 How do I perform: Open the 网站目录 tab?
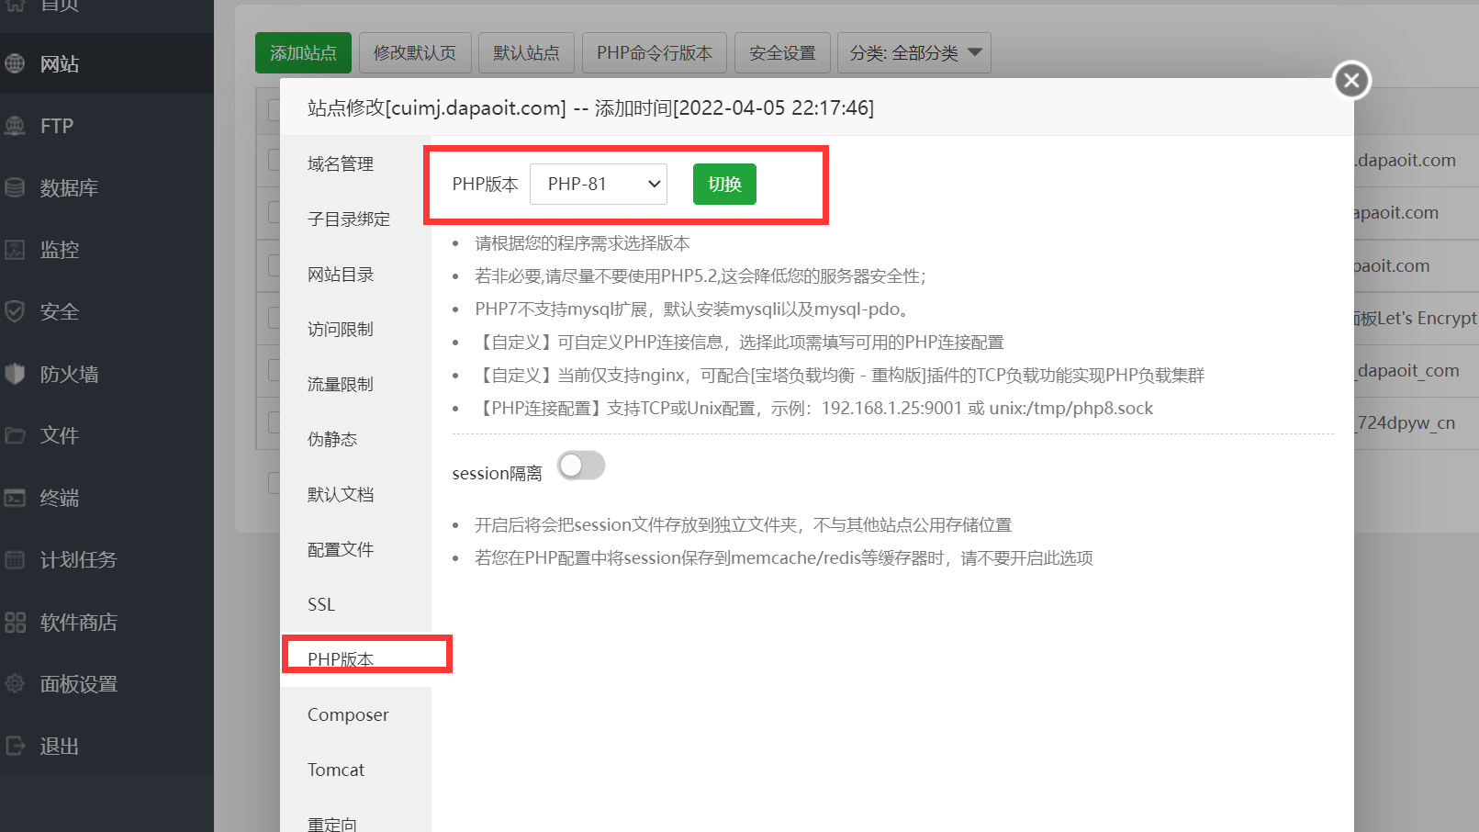click(355, 274)
